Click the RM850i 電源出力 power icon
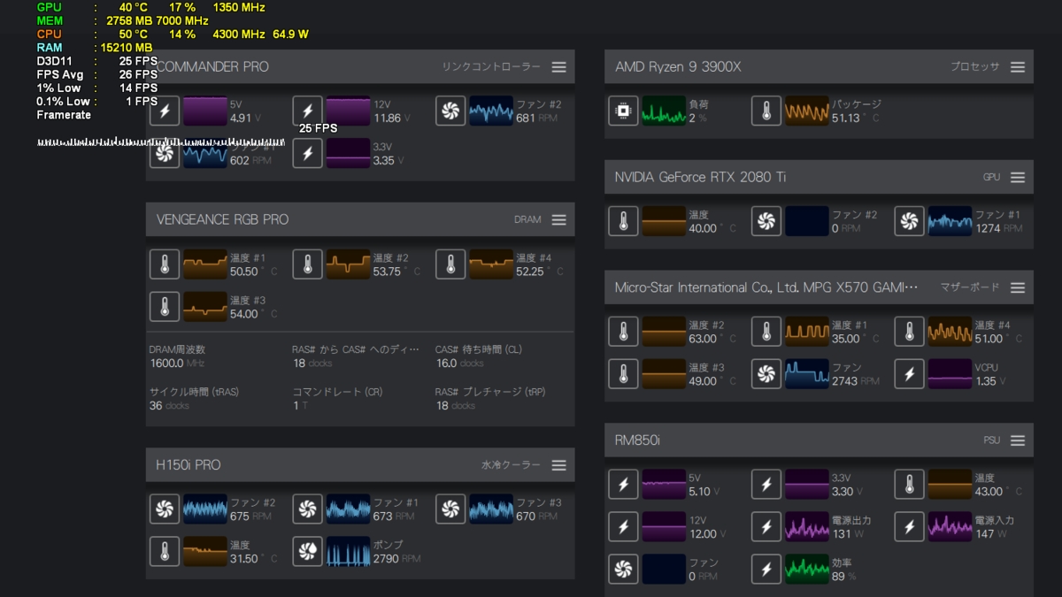Image resolution: width=1062 pixels, height=597 pixels. 767,527
